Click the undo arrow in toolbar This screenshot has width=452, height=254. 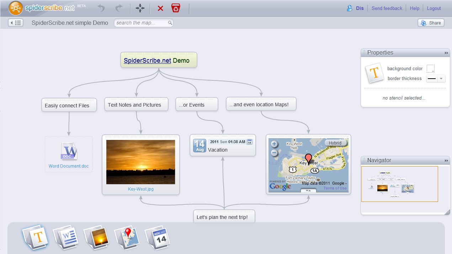[101, 8]
